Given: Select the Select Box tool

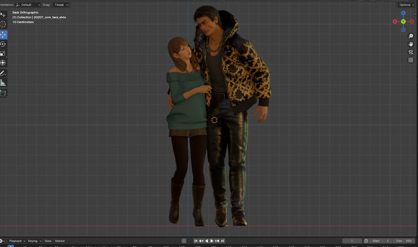Looking at the screenshot, I should (x=3, y=15).
